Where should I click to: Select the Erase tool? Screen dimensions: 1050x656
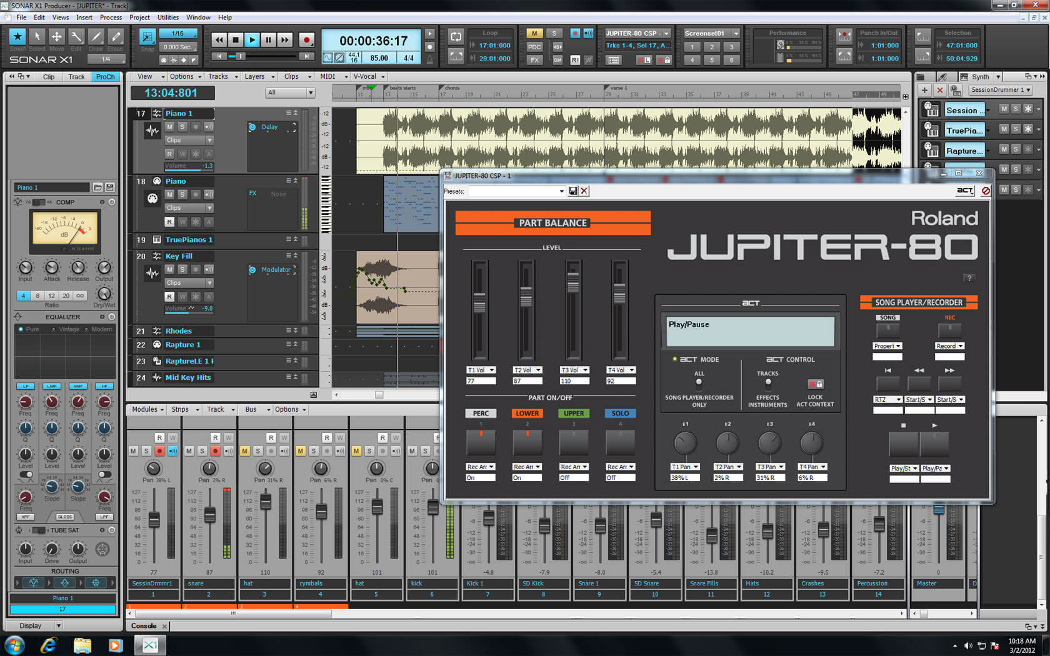point(115,37)
